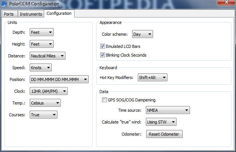Open the Temp. dropdown showing Celsius

(x=45, y=103)
